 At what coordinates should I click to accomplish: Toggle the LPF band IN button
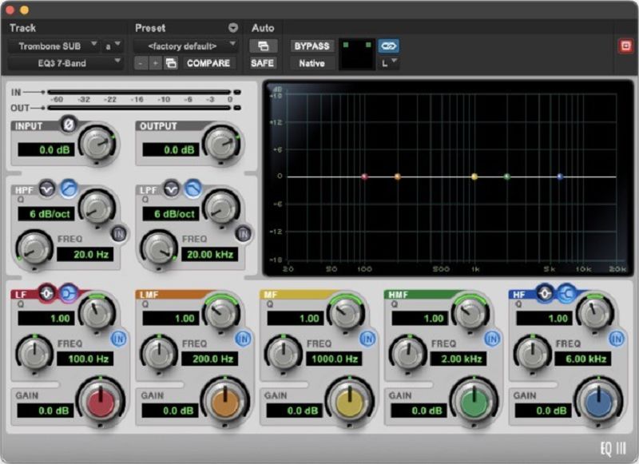pyautogui.click(x=244, y=233)
